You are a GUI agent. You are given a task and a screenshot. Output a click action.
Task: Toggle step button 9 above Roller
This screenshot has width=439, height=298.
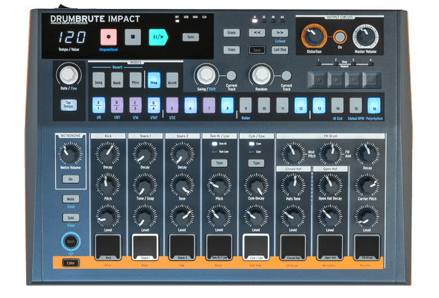tap(246, 105)
